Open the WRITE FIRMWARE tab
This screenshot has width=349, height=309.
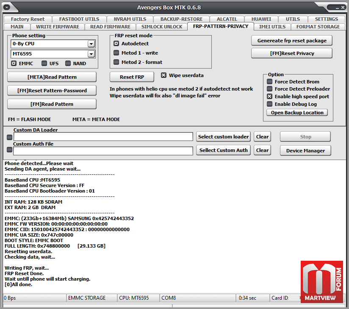pyautogui.click(x=58, y=27)
